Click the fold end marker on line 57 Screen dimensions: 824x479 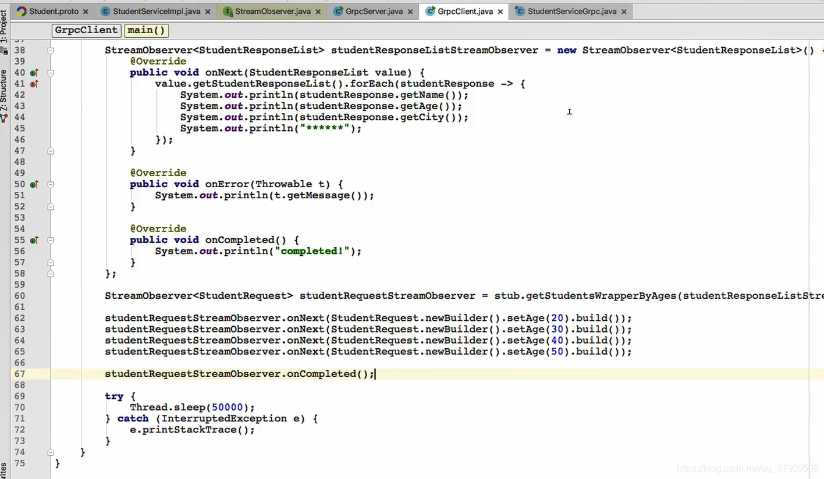point(51,263)
